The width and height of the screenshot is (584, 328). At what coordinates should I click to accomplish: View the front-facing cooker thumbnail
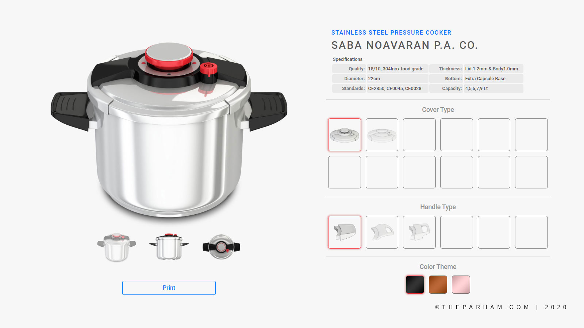(x=169, y=247)
